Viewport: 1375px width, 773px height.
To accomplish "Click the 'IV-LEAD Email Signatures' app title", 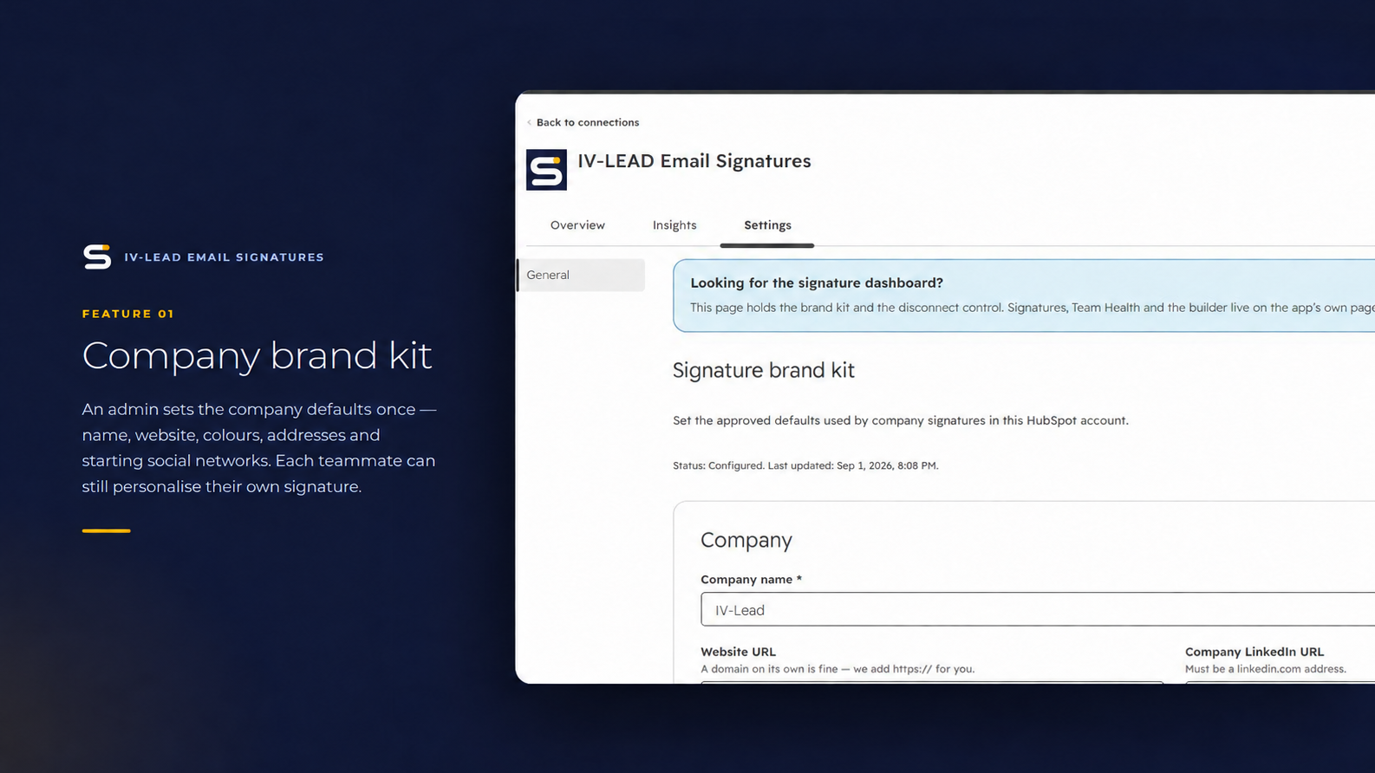I will [x=694, y=161].
